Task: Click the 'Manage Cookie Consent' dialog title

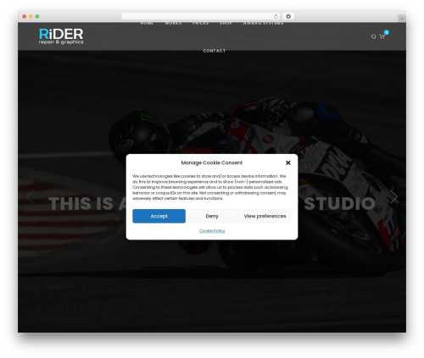Action: pos(212,162)
